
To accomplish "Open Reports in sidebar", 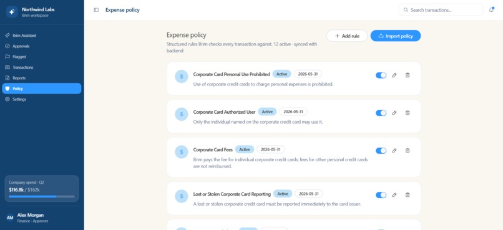I will (x=42, y=77).
